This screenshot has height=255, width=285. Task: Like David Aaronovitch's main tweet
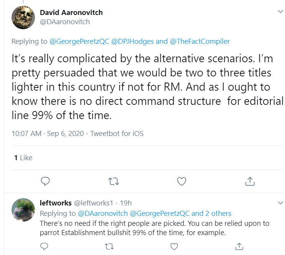pyautogui.click(x=182, y=181)
